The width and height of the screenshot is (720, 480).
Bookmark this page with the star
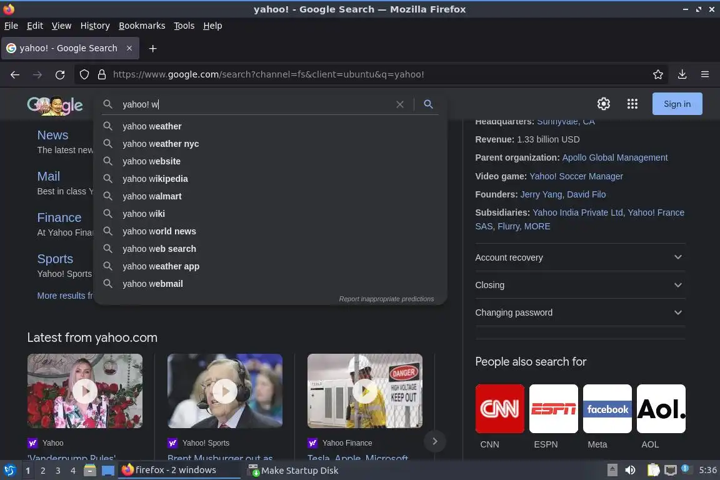(x=658, y=74)
